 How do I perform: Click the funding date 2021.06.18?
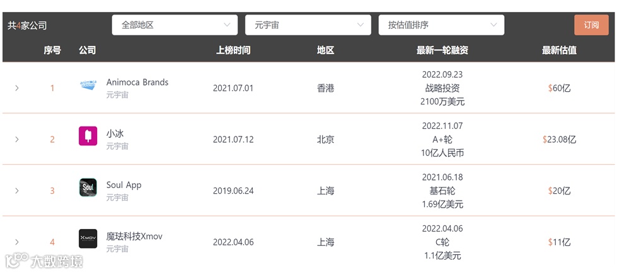[442, 177]
